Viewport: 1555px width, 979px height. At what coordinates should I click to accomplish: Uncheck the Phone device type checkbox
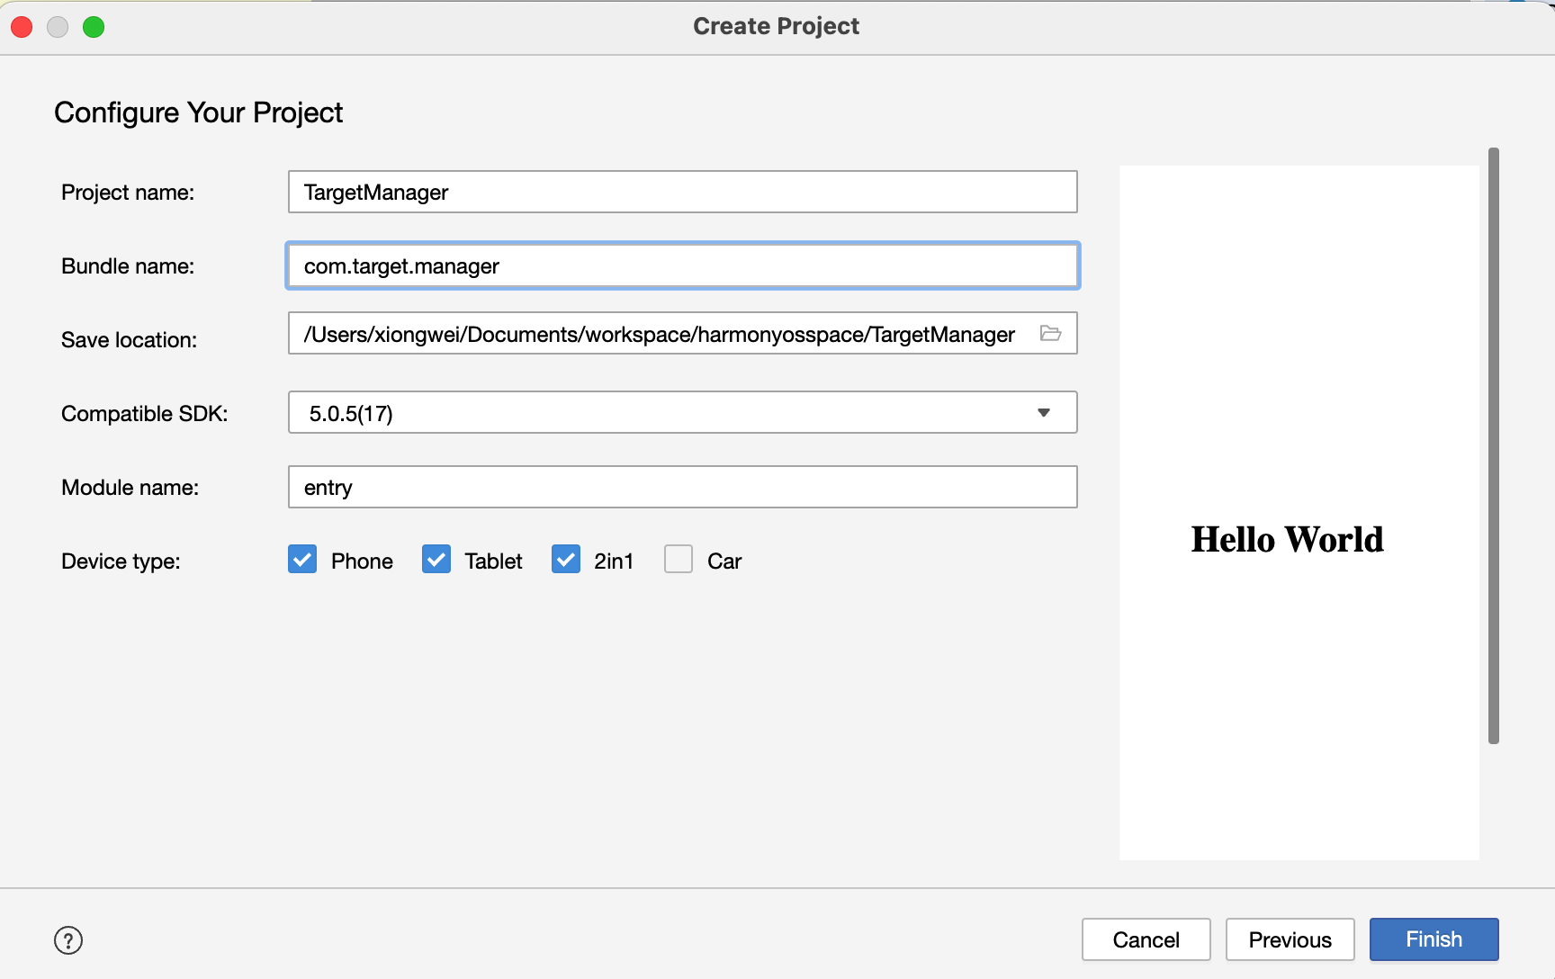[303, 560]
